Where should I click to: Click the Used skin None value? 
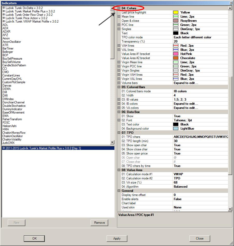click(200, 207)
